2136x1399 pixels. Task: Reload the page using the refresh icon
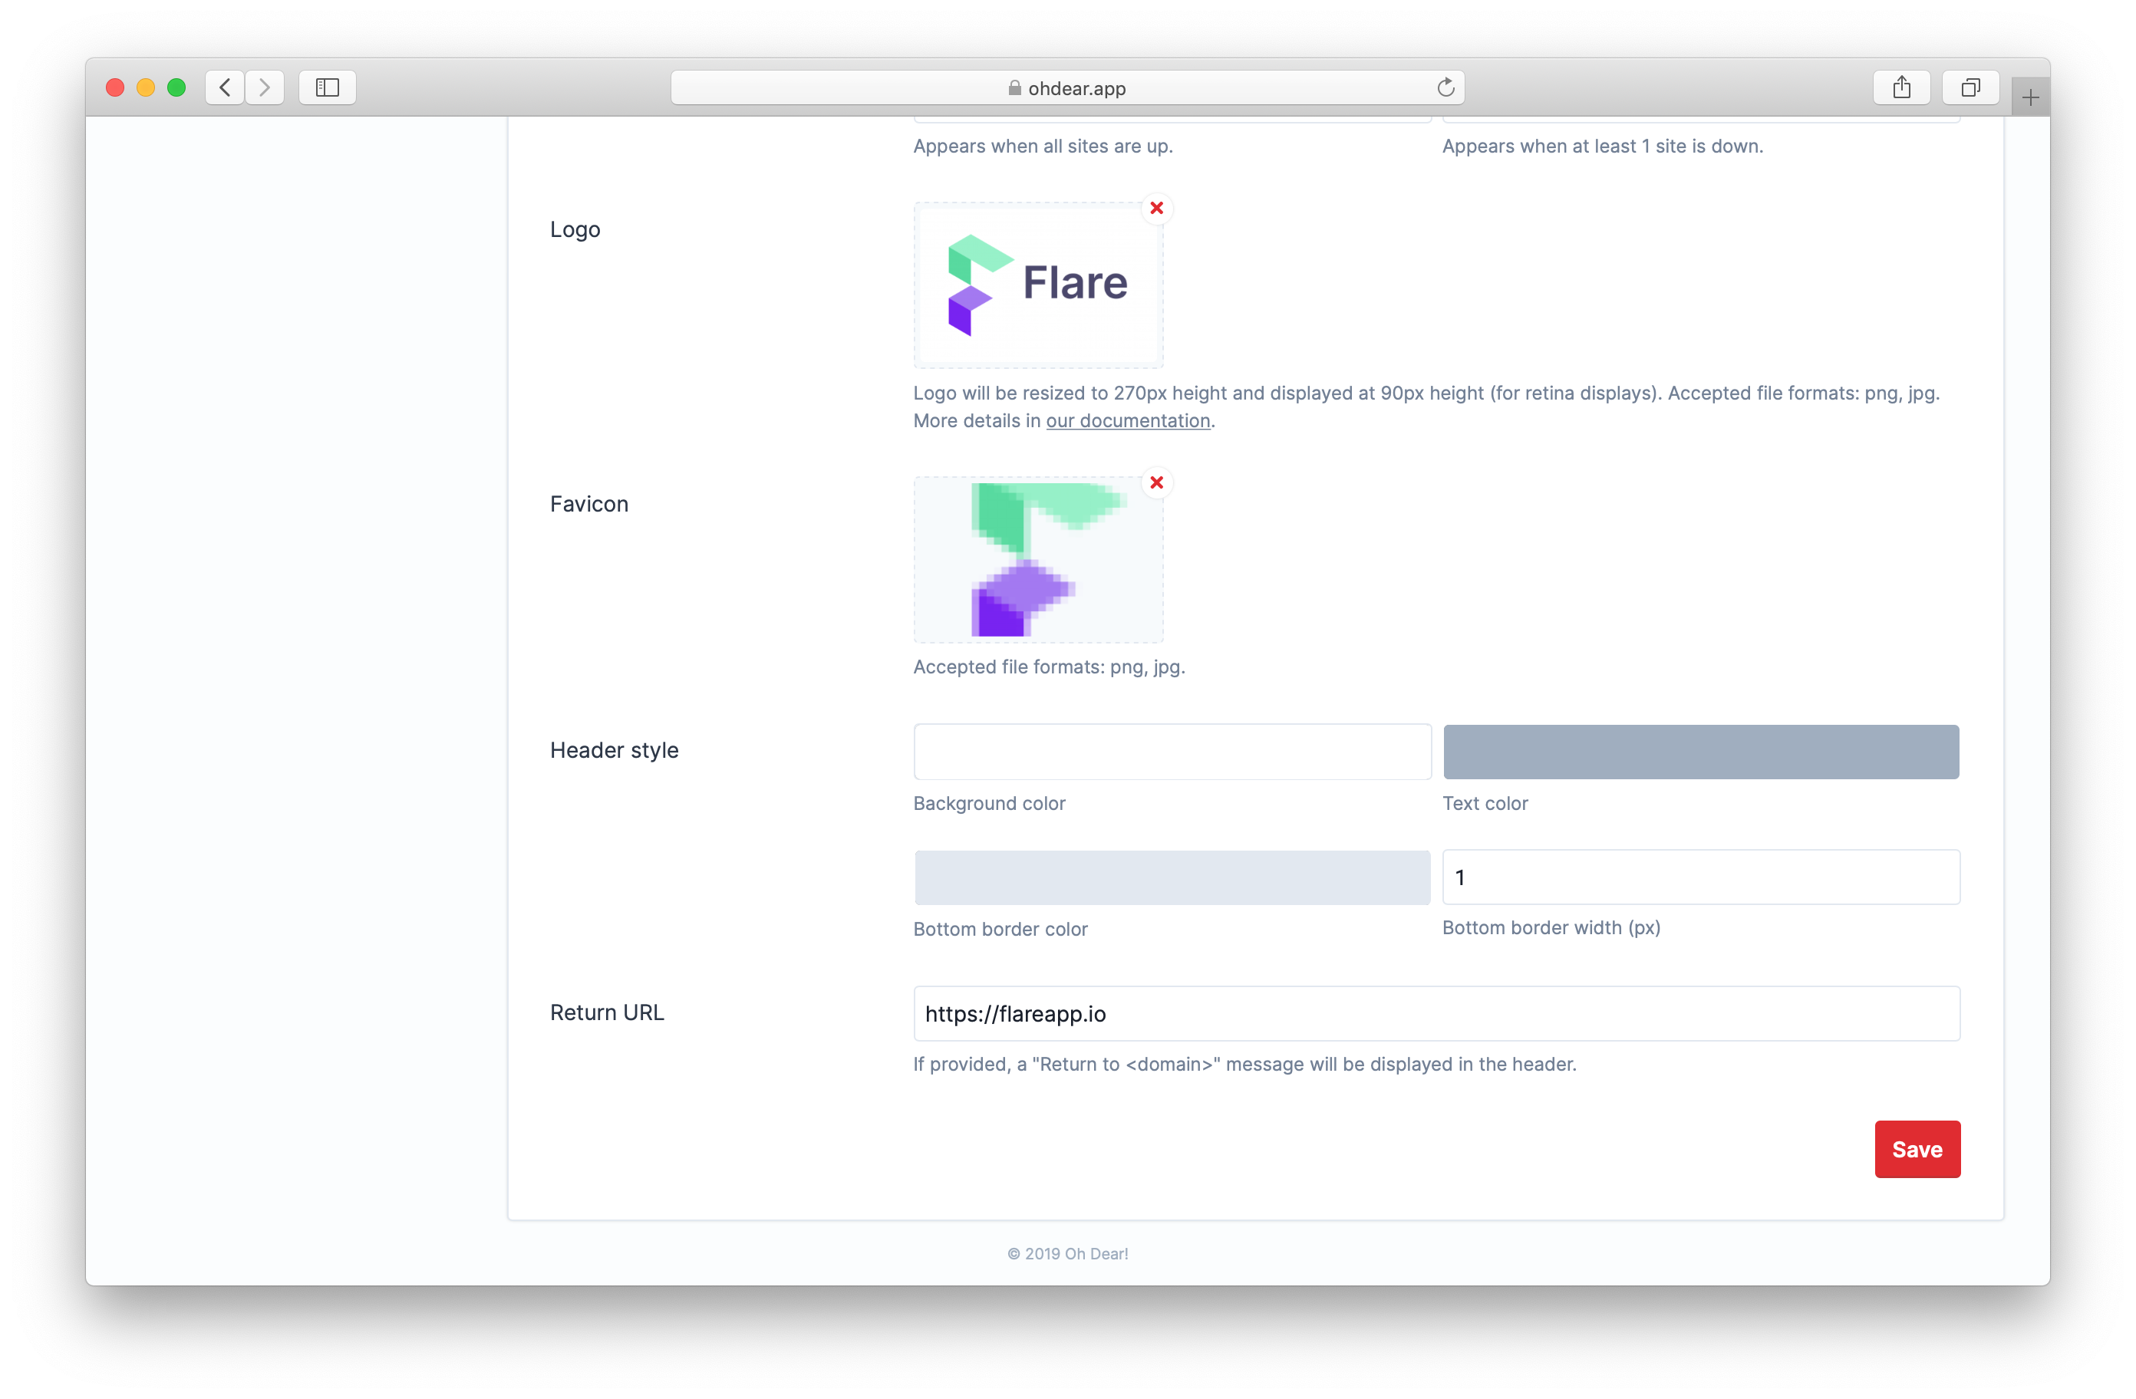(1445, 87)
